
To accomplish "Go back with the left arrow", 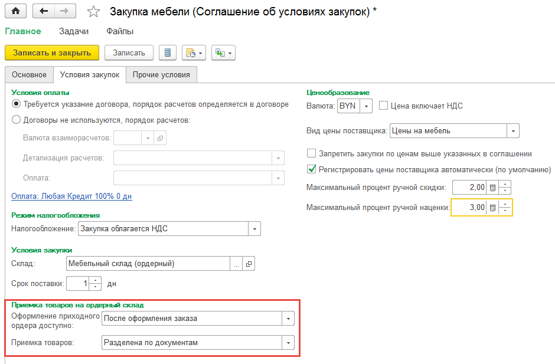I will pos(45,11).
